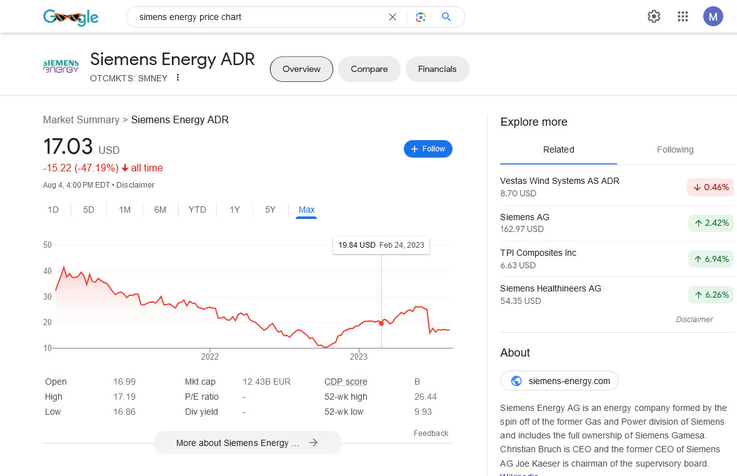Click the About section heading

(514, 353)
